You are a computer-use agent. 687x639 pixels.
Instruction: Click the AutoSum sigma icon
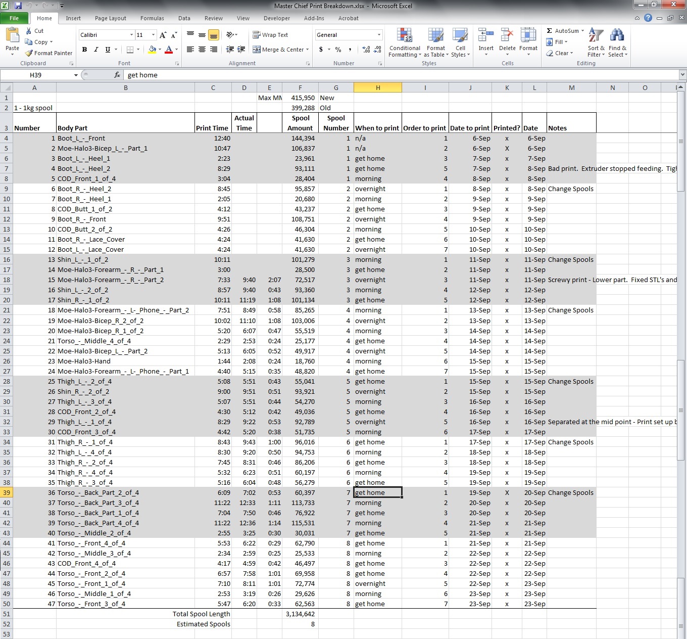point(550,31)
